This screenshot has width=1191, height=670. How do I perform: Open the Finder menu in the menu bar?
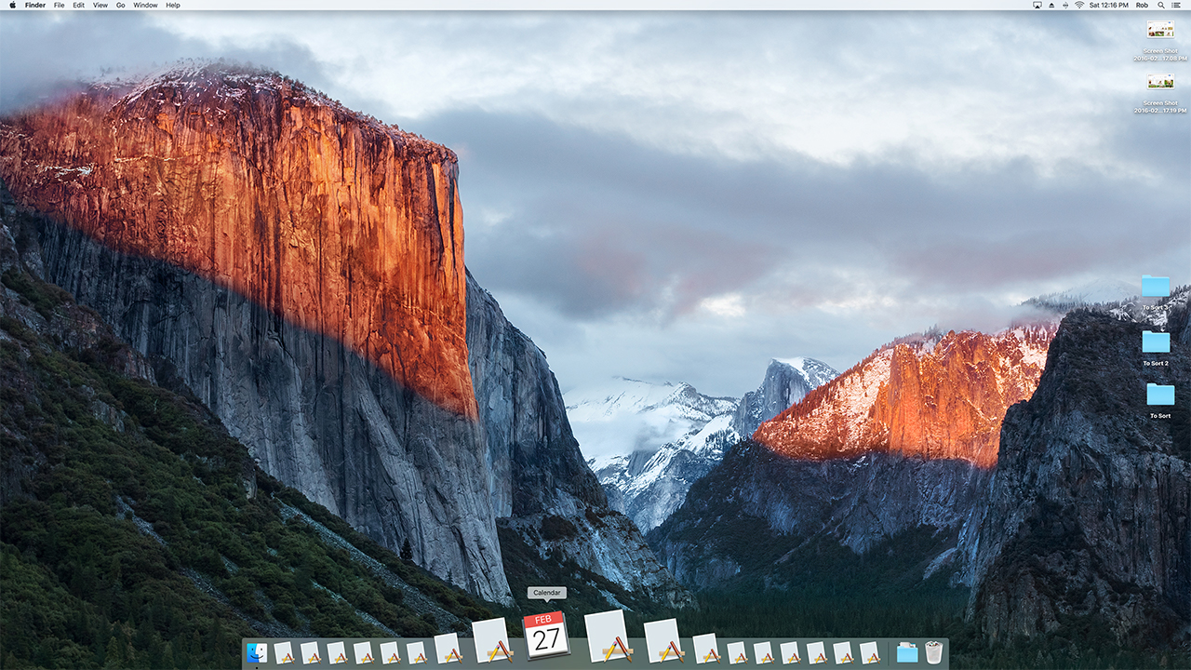coord(35,6)
